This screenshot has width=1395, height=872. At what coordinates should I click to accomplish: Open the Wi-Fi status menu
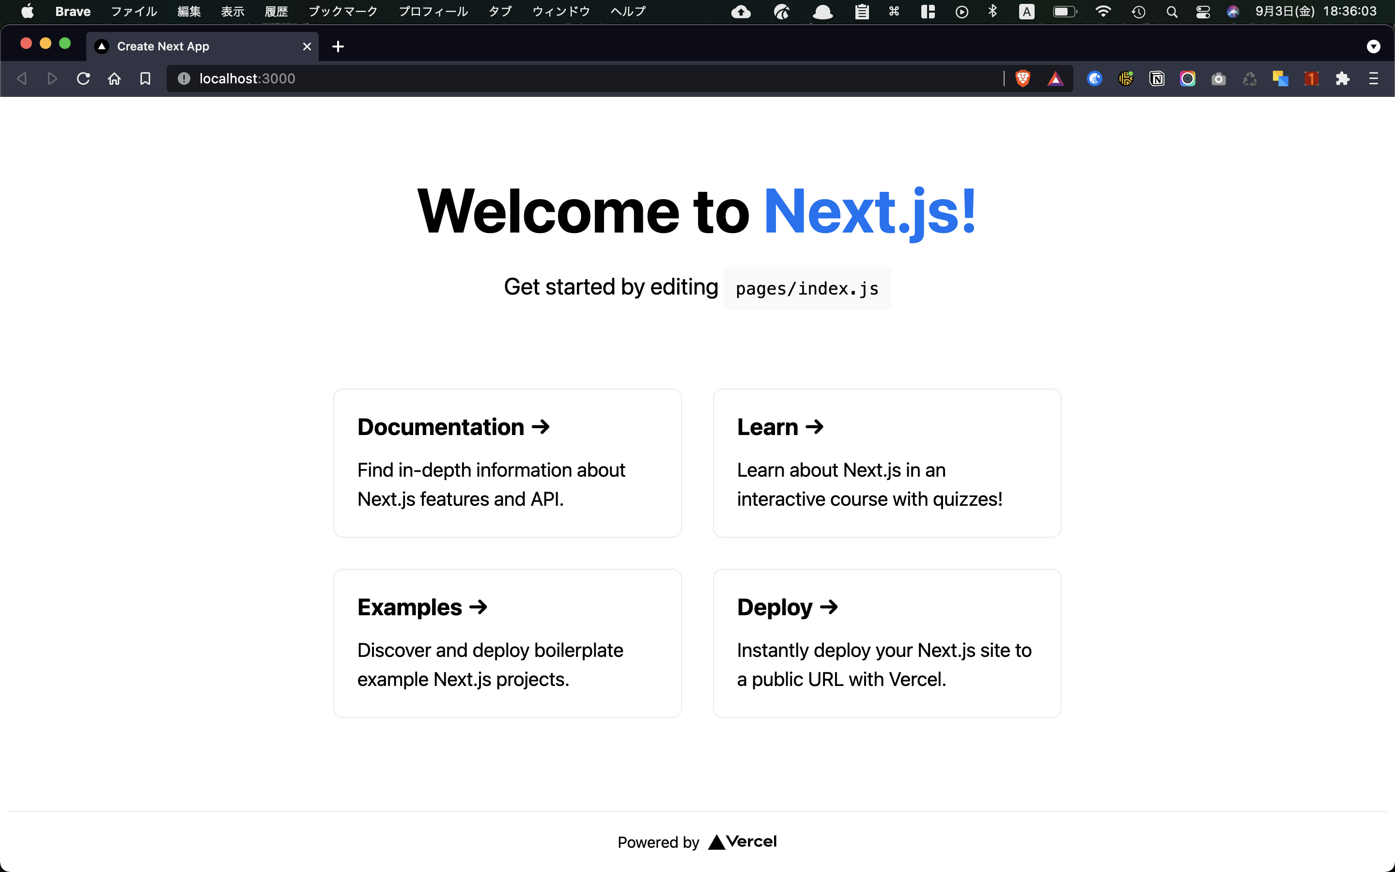[1103, 12]
